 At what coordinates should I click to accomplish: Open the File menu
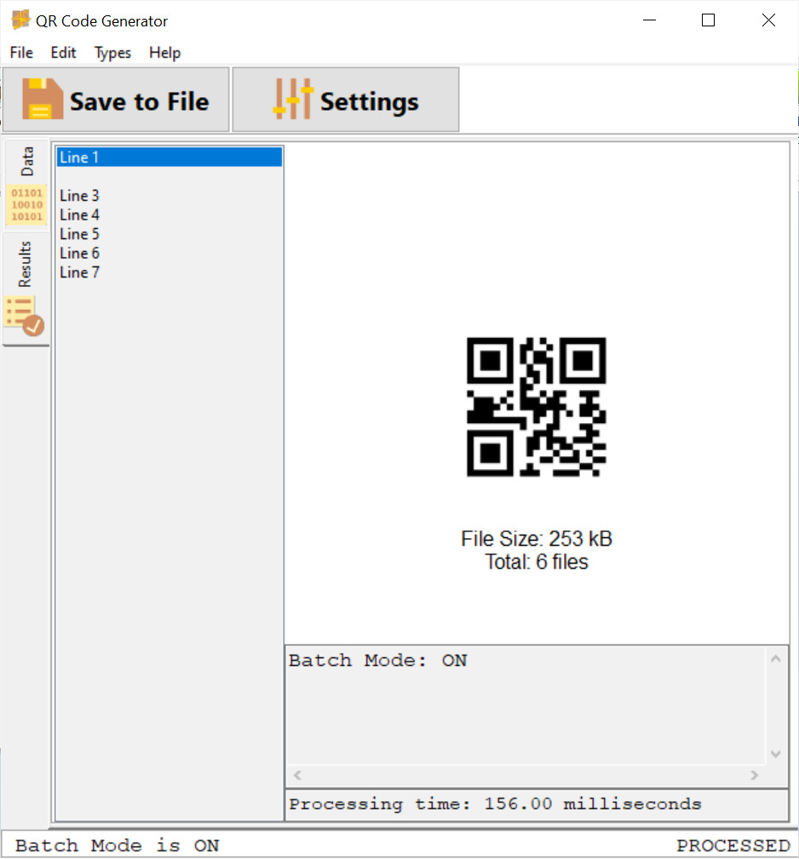21,53
